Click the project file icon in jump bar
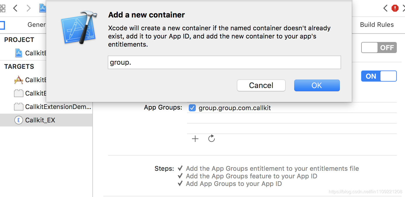 (x=43, y=8)
